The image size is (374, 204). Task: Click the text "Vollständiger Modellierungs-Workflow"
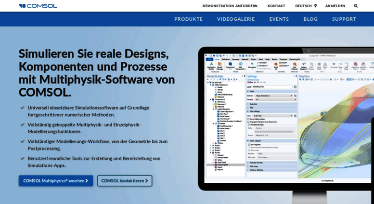coord(68,141)
